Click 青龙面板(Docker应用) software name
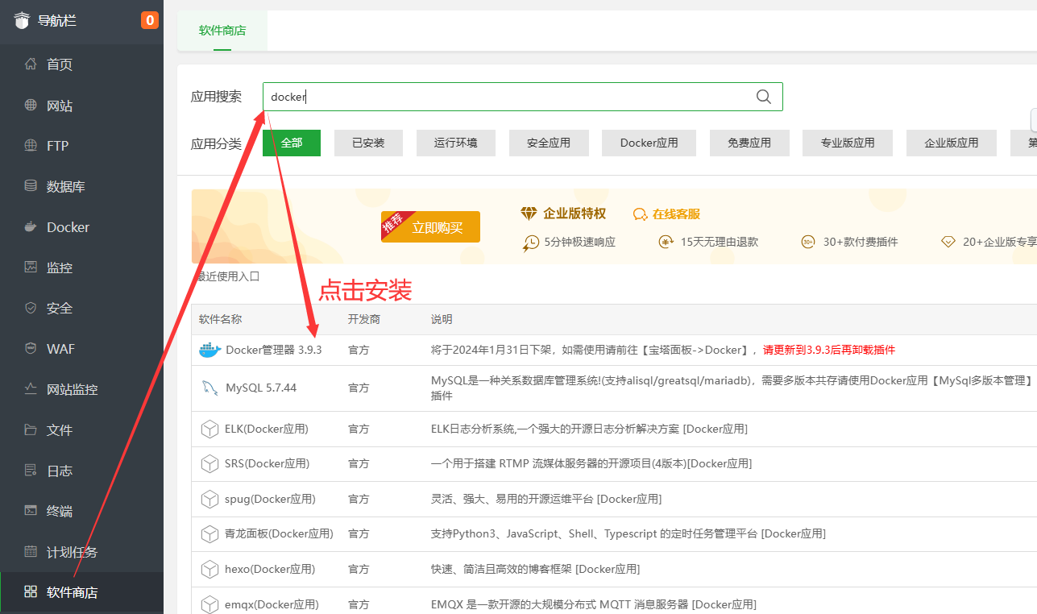Image resolution: width=1037 pixels, height=614 pixels. [x=279, y=533]
